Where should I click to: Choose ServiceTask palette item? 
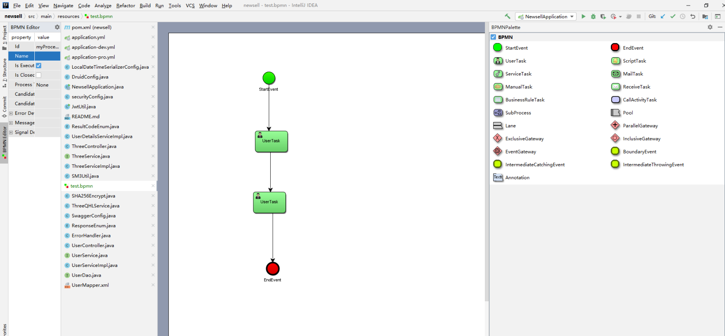pos(512,74)
